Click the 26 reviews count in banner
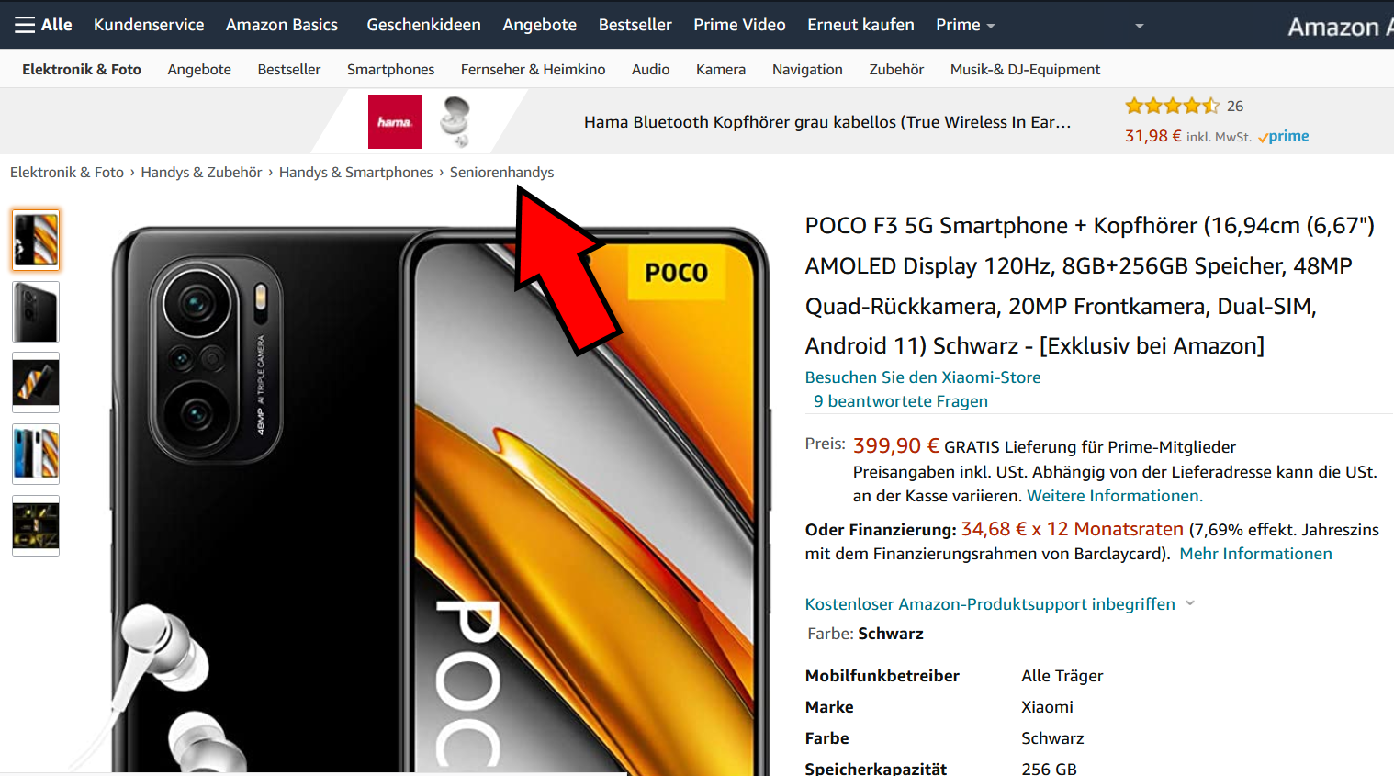This screenshot has width=1394, height=776. pos(1235,107)
